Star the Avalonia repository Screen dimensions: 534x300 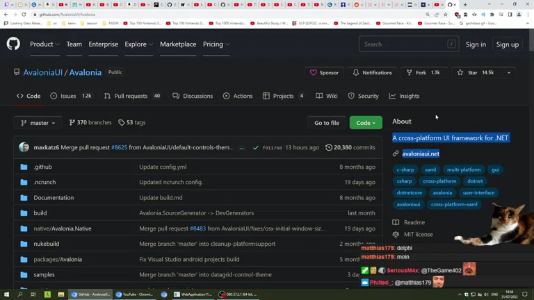tap(475, 73)
